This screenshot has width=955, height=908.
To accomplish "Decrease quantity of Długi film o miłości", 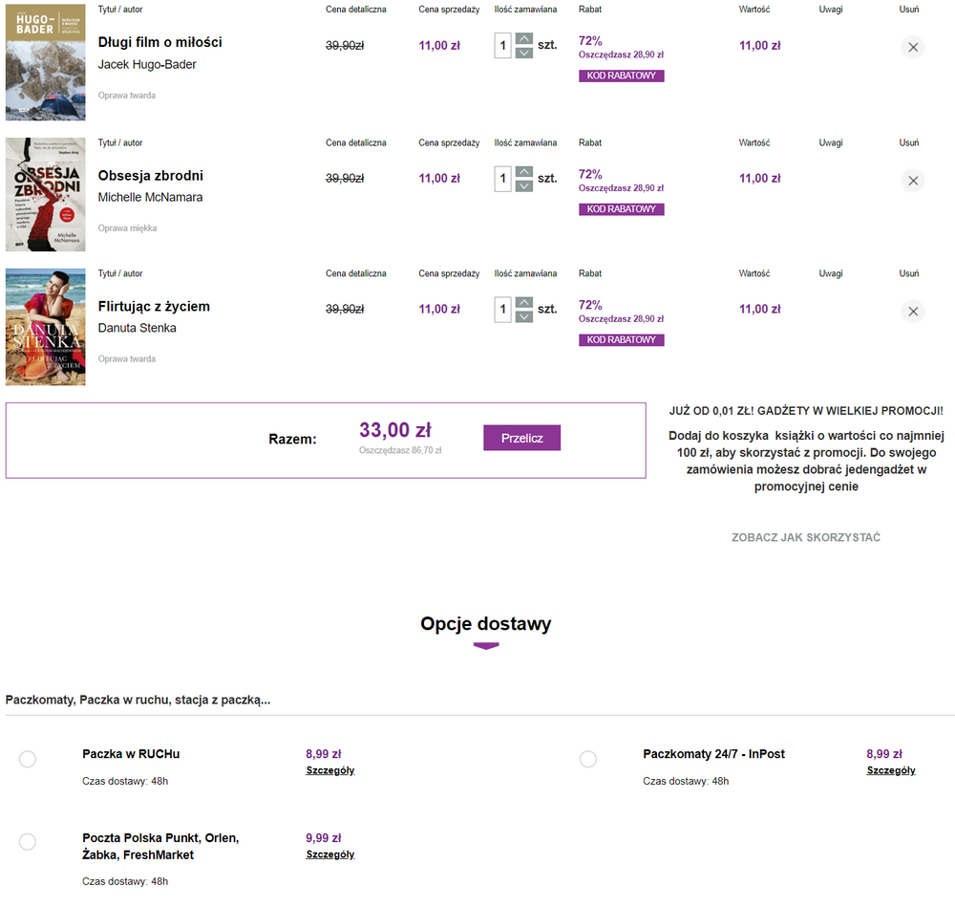I will 523,53.
